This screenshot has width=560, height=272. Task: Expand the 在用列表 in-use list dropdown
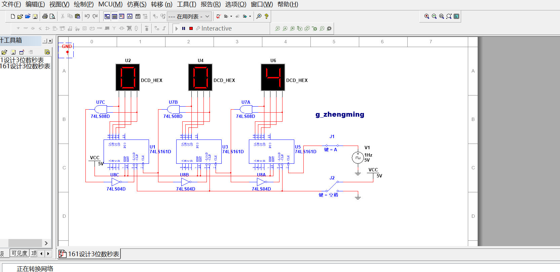[x=207, y=16]
